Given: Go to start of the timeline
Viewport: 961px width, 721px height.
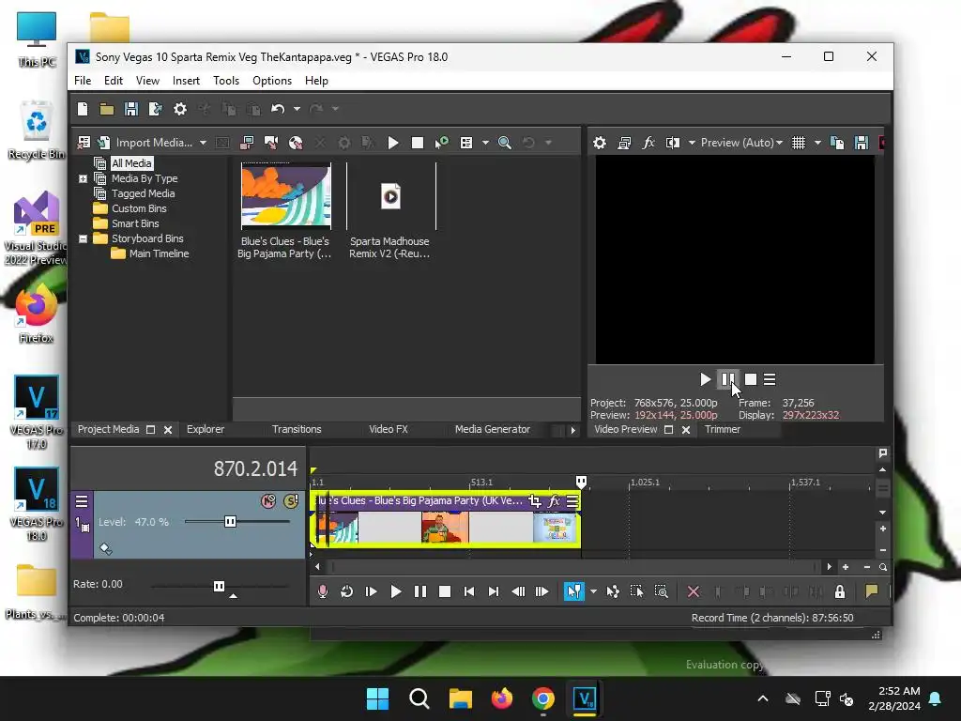Looking at the screenshot, I should click(469, 591).
